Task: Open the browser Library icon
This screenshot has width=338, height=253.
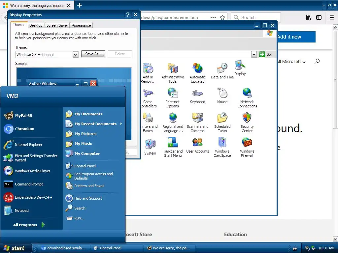Action: click(x=308, y=17)
